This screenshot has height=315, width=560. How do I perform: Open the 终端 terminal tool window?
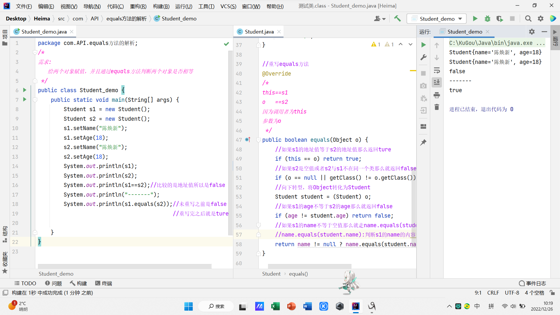104,283
